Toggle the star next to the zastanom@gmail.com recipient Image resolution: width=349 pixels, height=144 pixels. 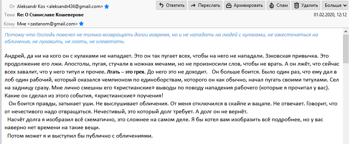click(81, 23)
